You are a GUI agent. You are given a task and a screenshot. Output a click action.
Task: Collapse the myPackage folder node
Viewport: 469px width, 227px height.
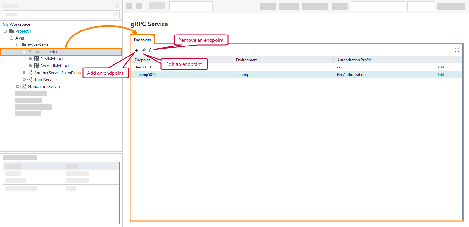click(18, 45)
